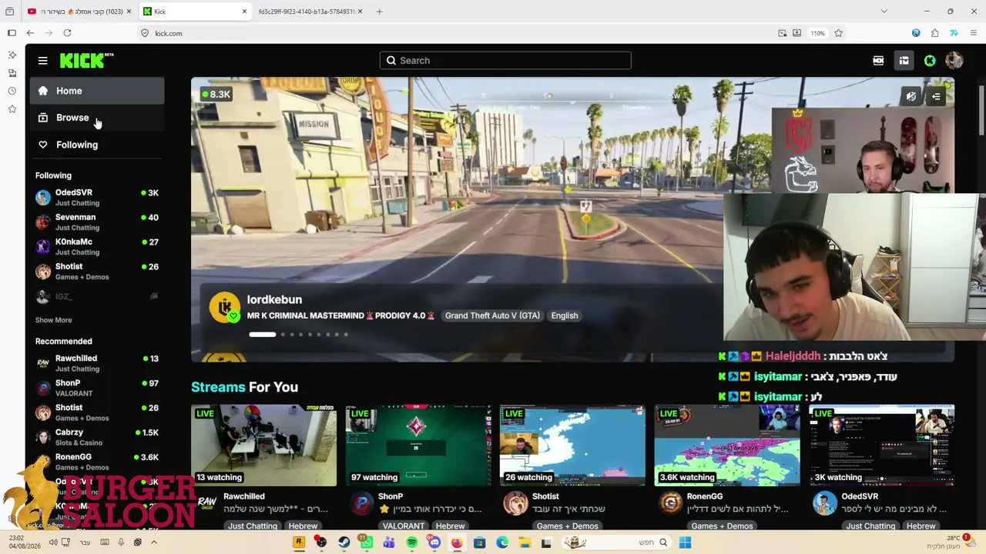Viewport: 986px width, 554px height.
Task: Click ShonP channel name under stream card
Action: coord(391,497)
